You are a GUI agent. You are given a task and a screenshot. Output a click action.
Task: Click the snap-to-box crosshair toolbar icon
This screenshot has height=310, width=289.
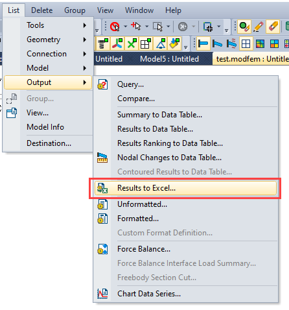coord(208,27)
